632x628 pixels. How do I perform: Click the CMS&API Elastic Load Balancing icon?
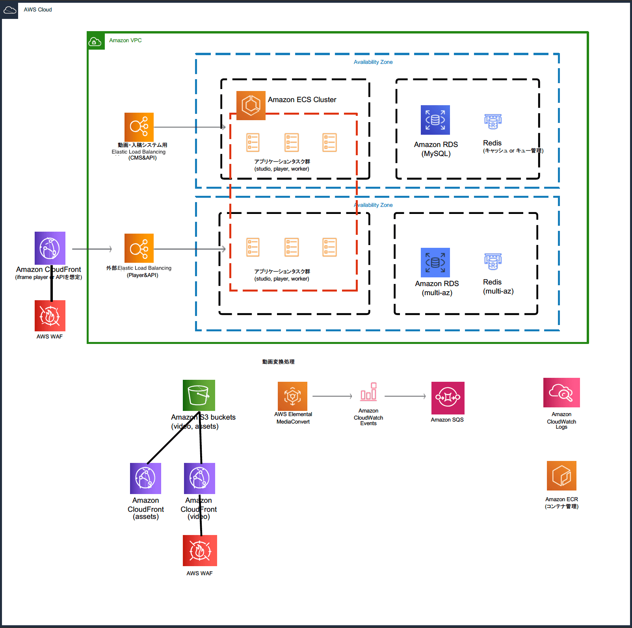pos(139,127)
